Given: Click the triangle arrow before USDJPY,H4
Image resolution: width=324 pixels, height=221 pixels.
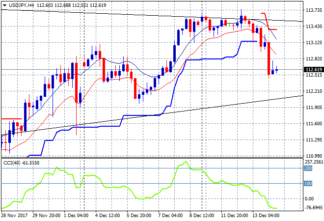Looking at the screenshot, I should [x=5, y=5].
